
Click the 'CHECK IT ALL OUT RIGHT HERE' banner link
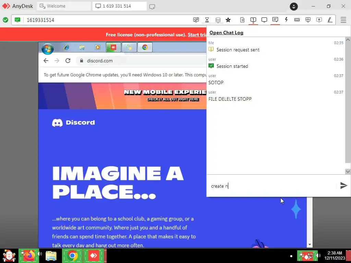[x=173, y=99]
